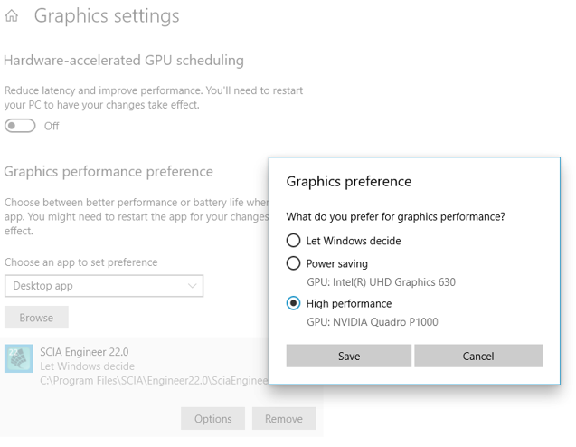This screenshot has height=447, width=576.
Task: Click the SCIA Engineer 22.0 app icon
Action: [x=19, y=359]
